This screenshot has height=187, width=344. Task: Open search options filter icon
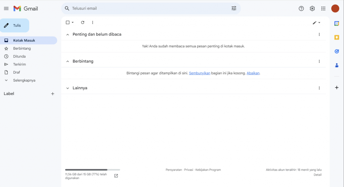[234, 8]
